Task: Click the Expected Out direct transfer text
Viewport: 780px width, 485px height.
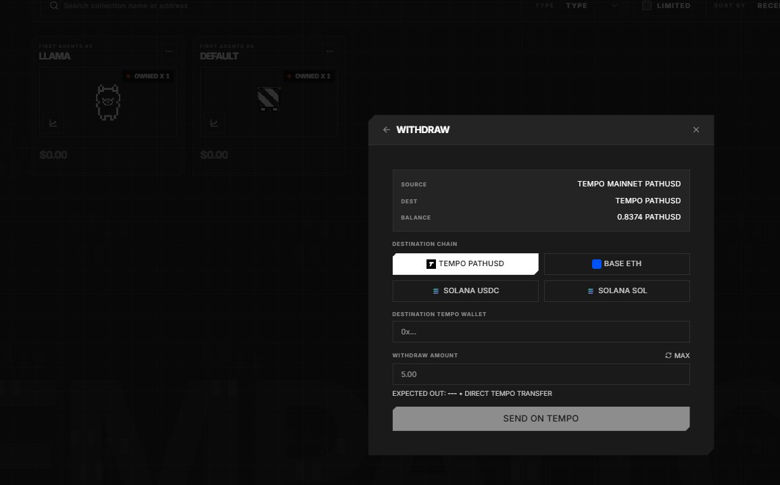Action: click(472, 394)
